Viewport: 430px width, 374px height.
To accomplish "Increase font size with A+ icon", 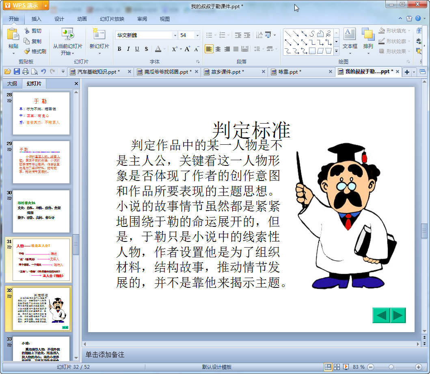I will click(x=187, y=49).
